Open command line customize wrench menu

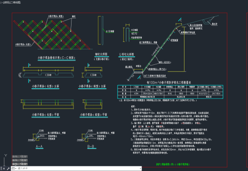coord(8,169)
